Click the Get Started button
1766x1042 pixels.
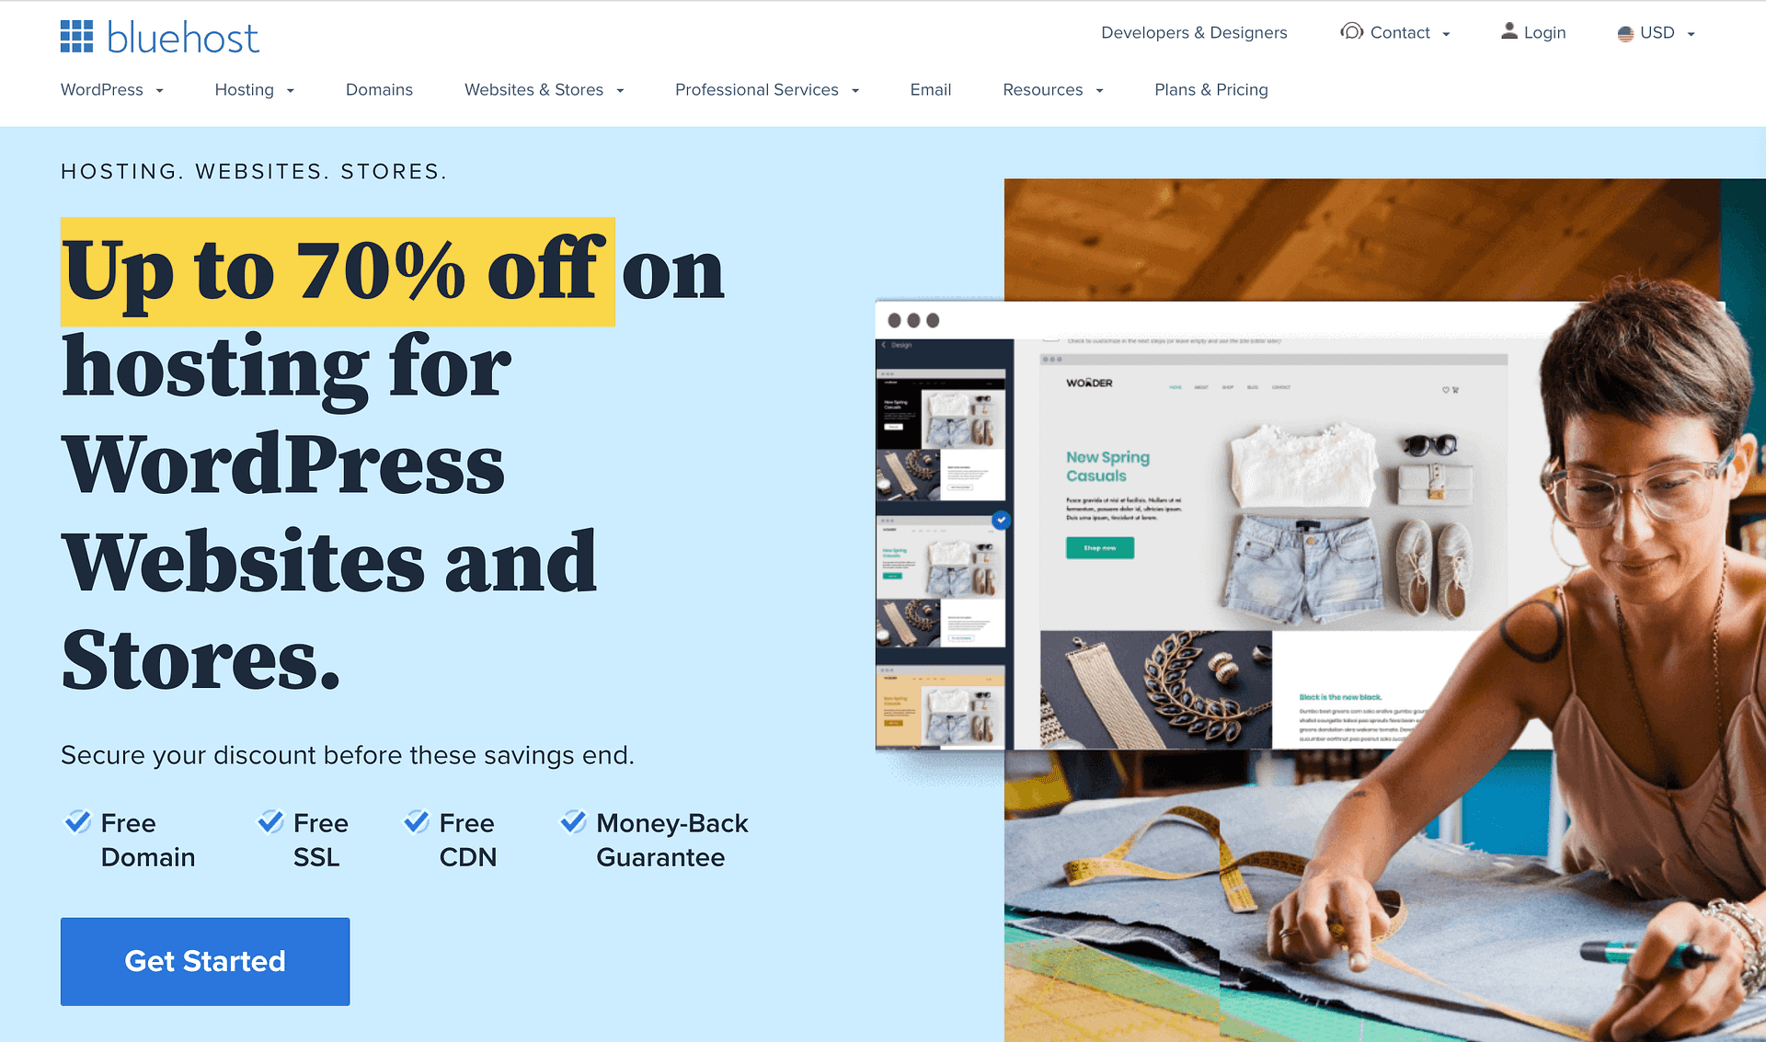[x=204, y=960]
